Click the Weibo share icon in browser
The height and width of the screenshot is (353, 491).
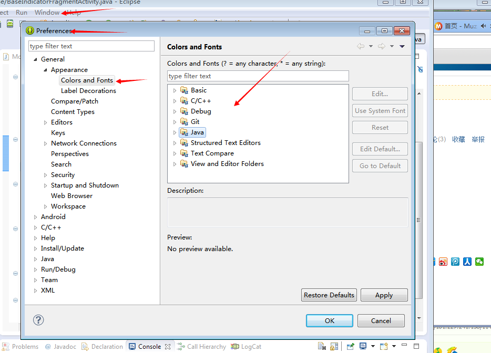[x=443, y=262]
